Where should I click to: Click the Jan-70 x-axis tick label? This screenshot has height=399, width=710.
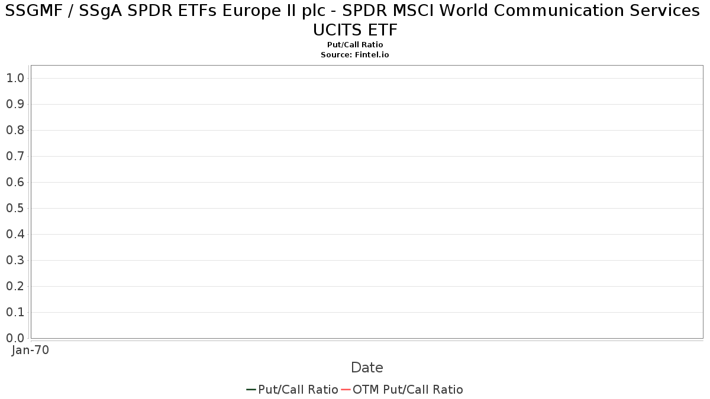click(x=31, y=350)
